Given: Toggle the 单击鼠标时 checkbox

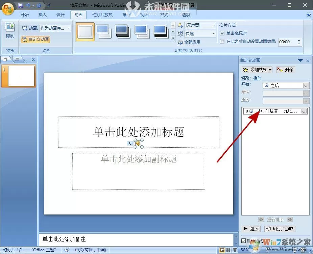Looking at the screenshot, I should click(x=222, y=33).
